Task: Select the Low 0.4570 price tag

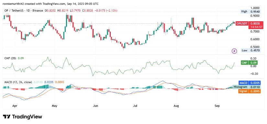Action: (x=250, y=50)
